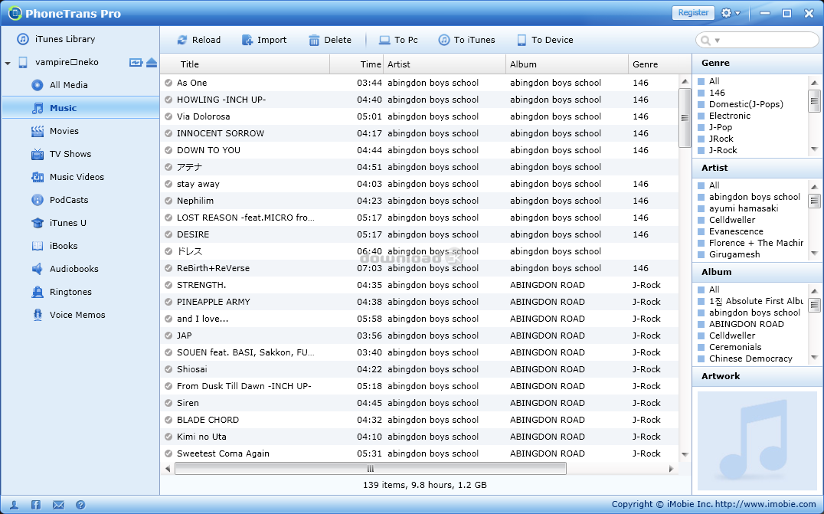824x514 pixels.
Task: Check the J-Pop genre filter box
Action: click(701, 128)
